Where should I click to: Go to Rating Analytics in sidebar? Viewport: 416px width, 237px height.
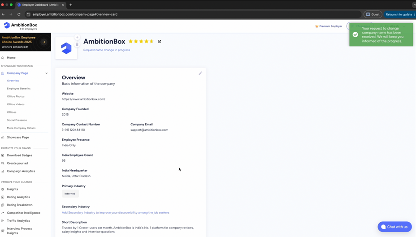(x=18, y=197)
